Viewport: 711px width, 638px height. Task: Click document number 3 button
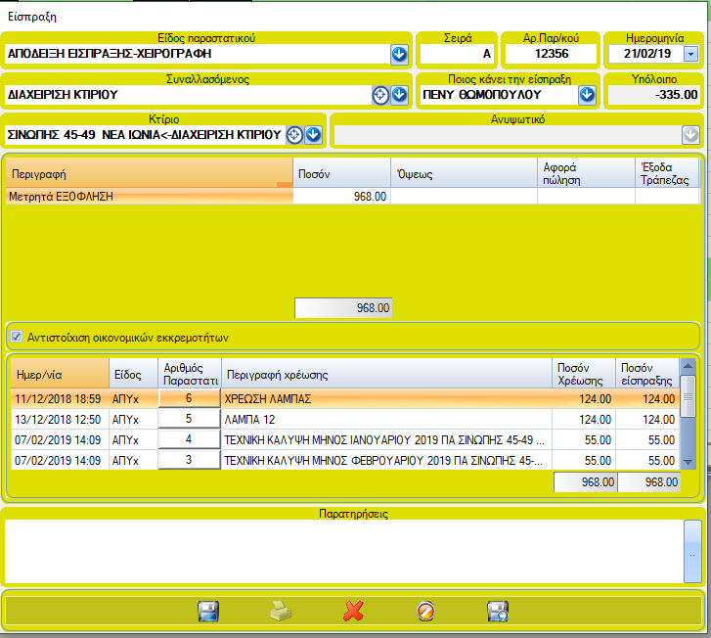pos(188,460)
